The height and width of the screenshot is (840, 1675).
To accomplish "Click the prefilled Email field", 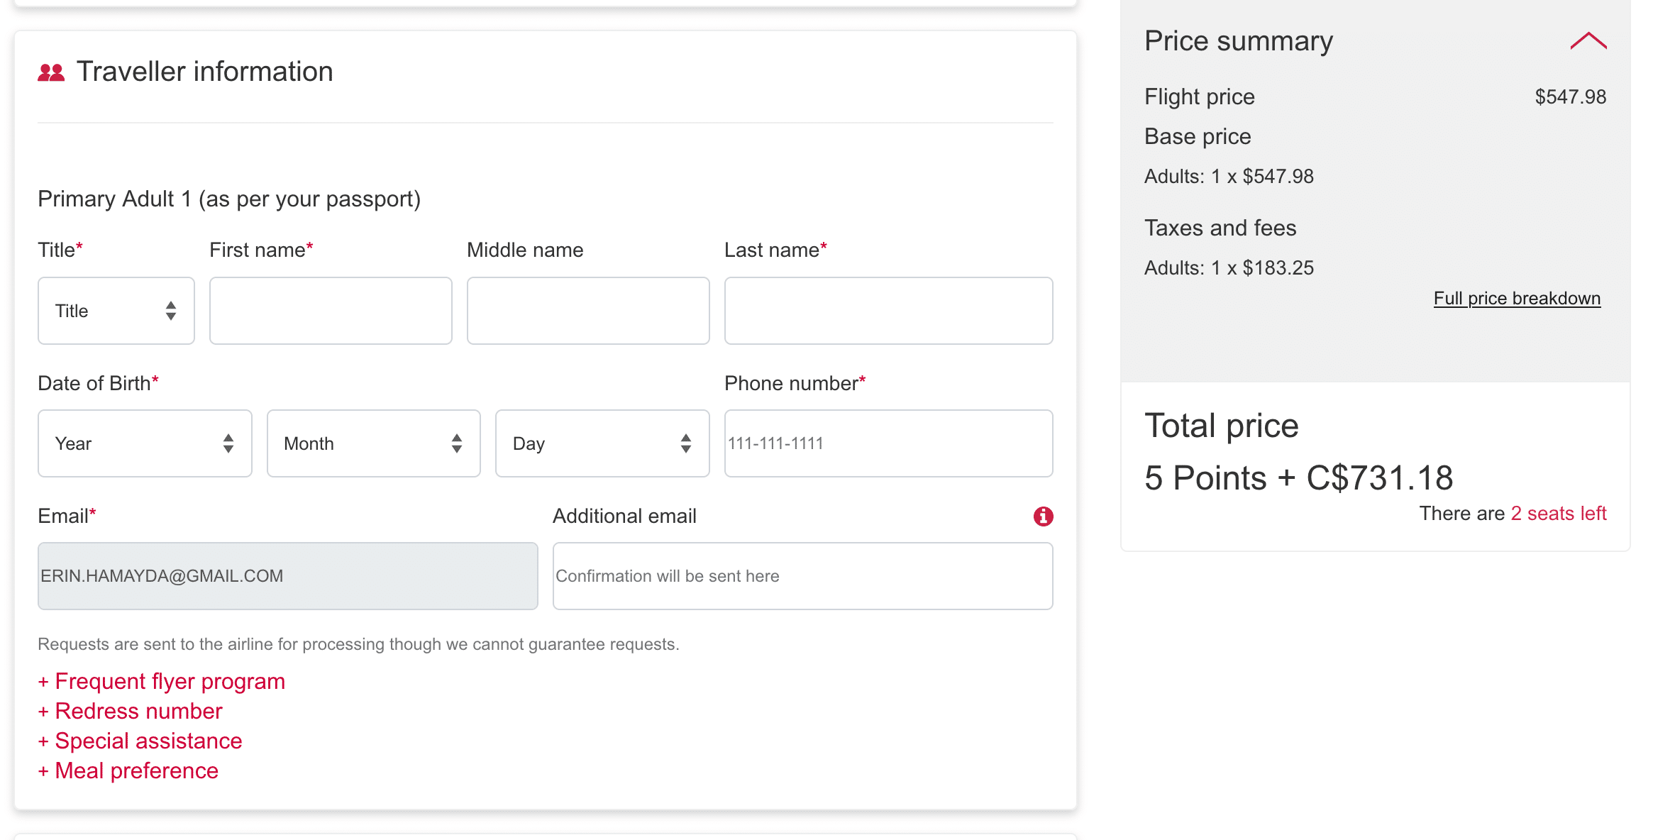I will point(287,576).
